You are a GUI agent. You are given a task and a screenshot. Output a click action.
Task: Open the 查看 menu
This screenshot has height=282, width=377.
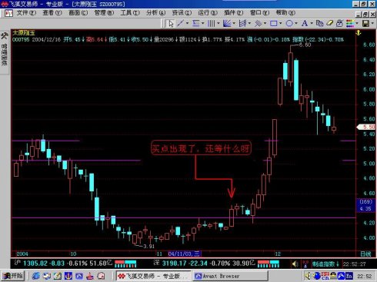(52, 12)
